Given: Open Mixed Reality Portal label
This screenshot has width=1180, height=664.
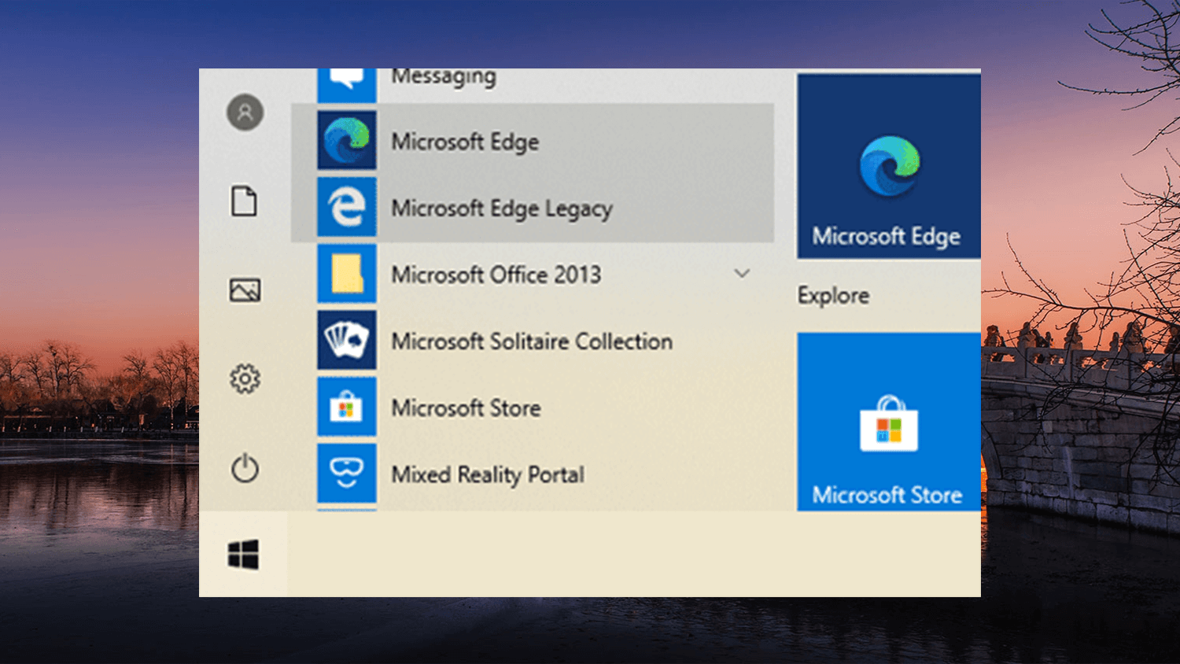Looking at the screenshot, I should pos(488,475).
